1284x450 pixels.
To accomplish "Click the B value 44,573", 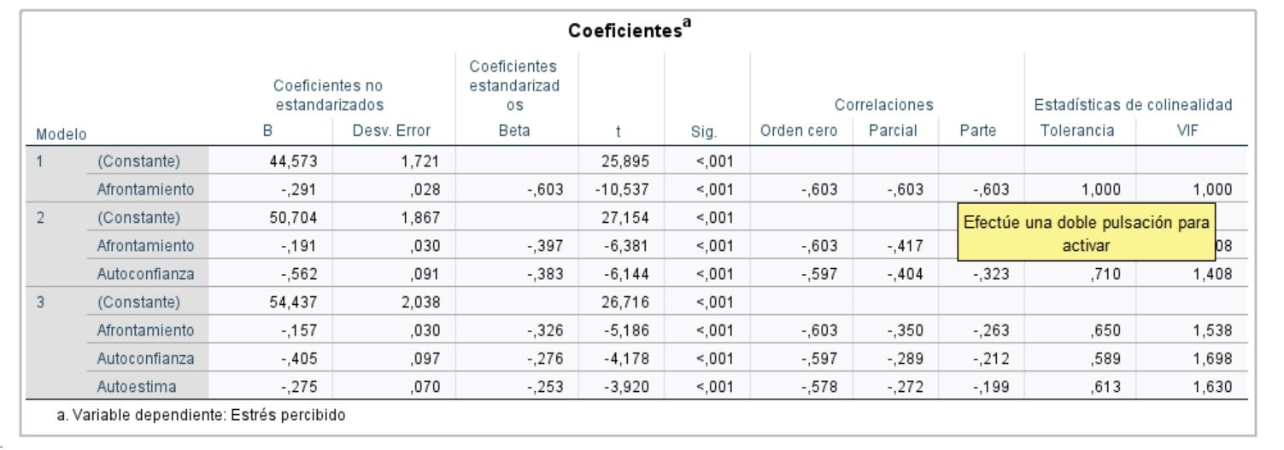I will point(293,161).
